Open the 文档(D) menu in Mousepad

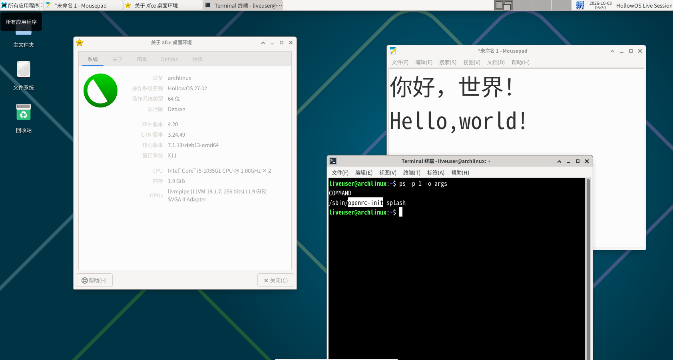[x=496, y=62]
